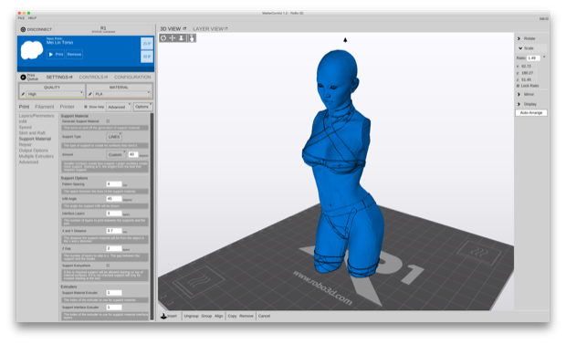Screen dimensions: 566x344
Task: Toggle the Lock Ratio checkbox
Action: pyautogui.click(x=518, y=86)
